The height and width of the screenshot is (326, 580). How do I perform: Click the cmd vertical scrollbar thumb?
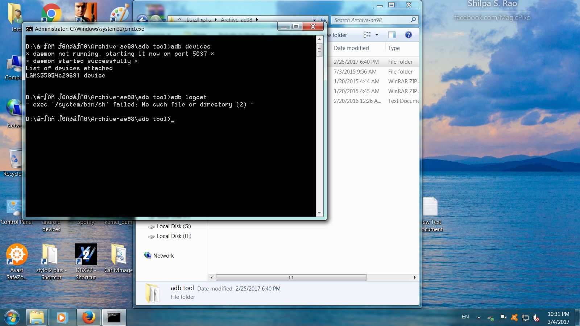coord(319,50)
